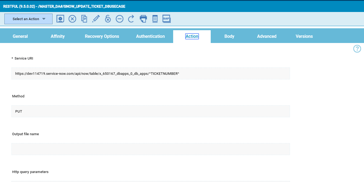This screenshot has width=364, height=182.
Task: Switch to the Recovery Options tab
Action: (102, 36)
